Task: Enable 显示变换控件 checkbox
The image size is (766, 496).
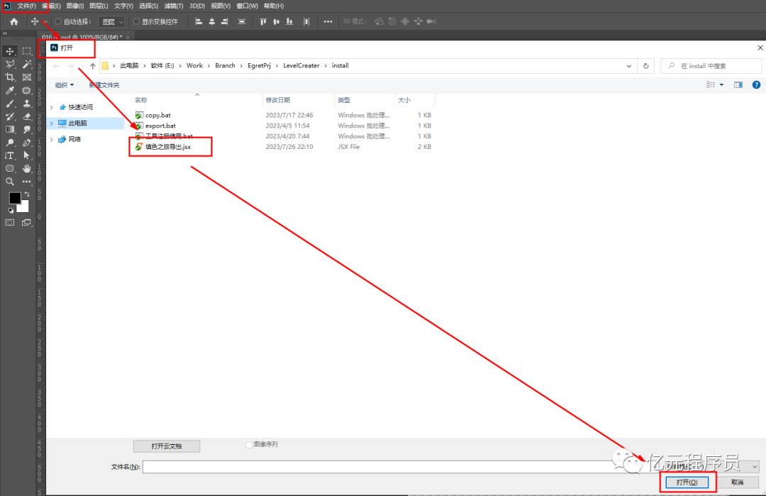Action: (136, 21)
